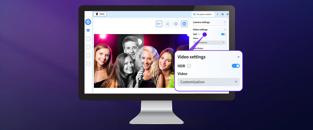Open the gear settings icon in the sidebar
The height and width of the screenshot is (130, 313).
pyautogui.click(x=88, y=39)
